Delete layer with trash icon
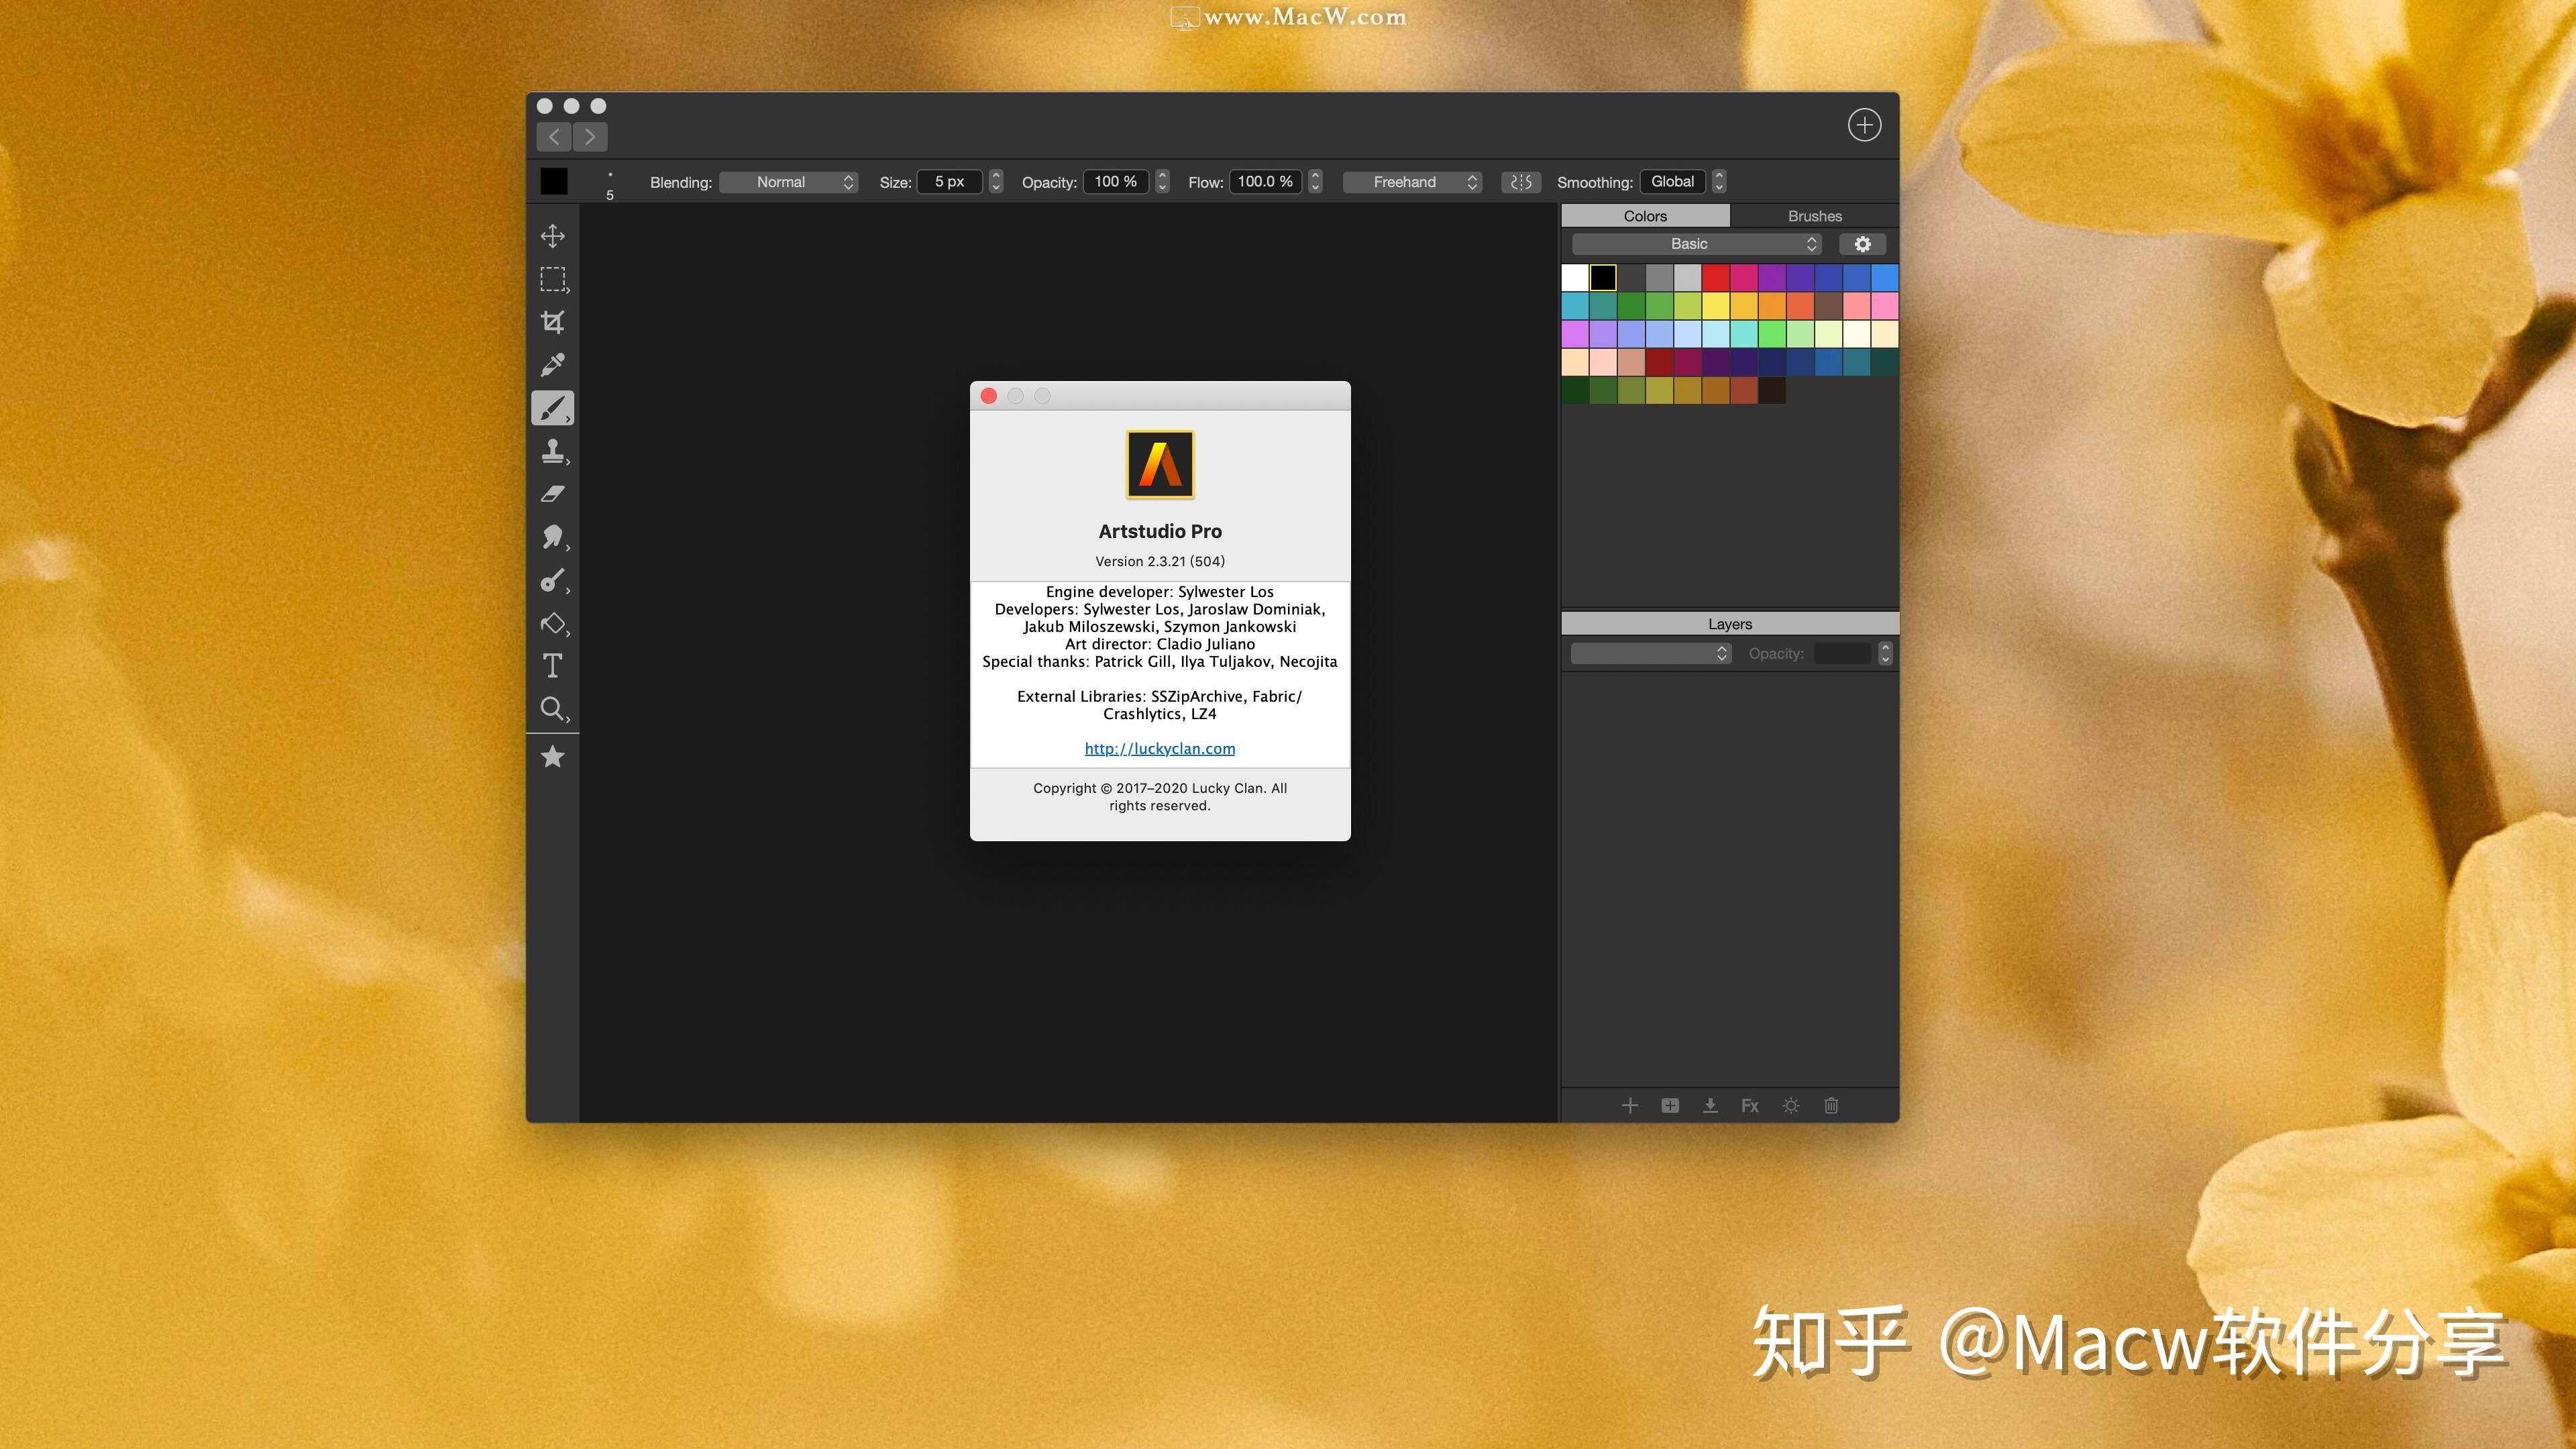This screenshot has width=2576, height=1449. [x=1831, y=1105]
